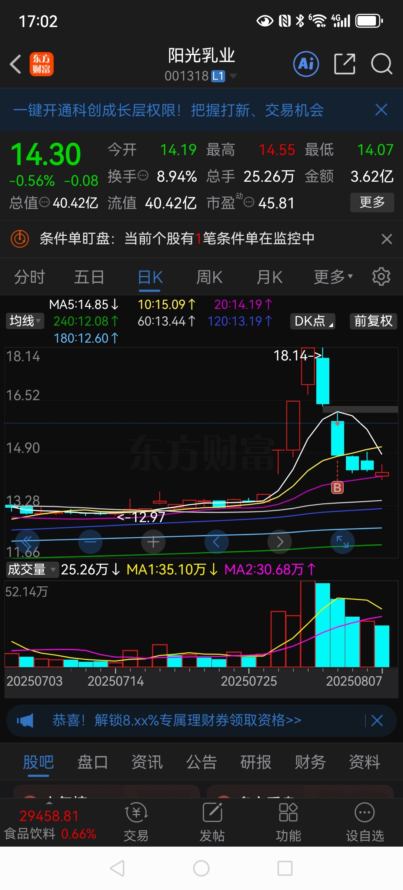Image resolution: width=403 pixels, height=890 pixels.
Task: Open the 财务 tab
Action: (x=310, y=762)
